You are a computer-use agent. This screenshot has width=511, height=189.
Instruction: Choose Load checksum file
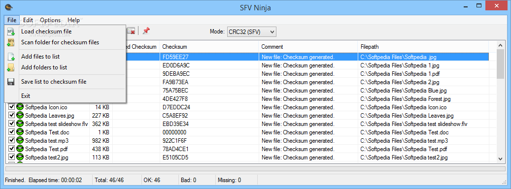(x=65, y=31)
